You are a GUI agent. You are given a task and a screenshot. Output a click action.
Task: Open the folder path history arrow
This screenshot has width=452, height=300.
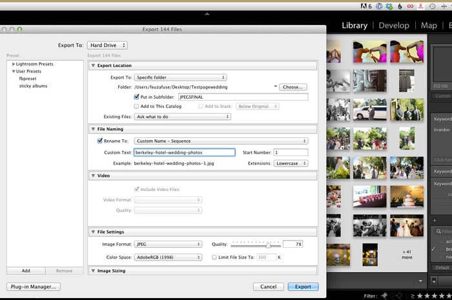[x=275, y=86]
